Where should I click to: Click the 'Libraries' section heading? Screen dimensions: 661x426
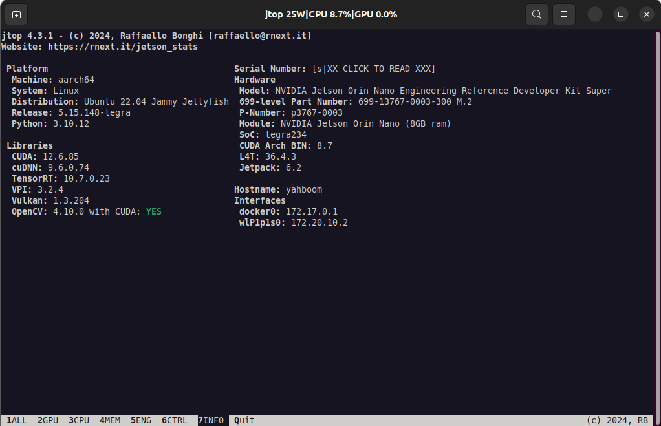[30, 145]
